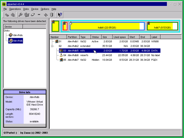
Task: Click the qtparted title bar app icon
Action: click(4, 4)
